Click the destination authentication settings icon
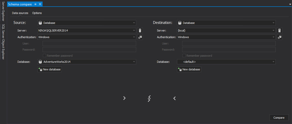The height and width of the screenshot is (124, 292). pyautogui.click(x=279, y=37)
